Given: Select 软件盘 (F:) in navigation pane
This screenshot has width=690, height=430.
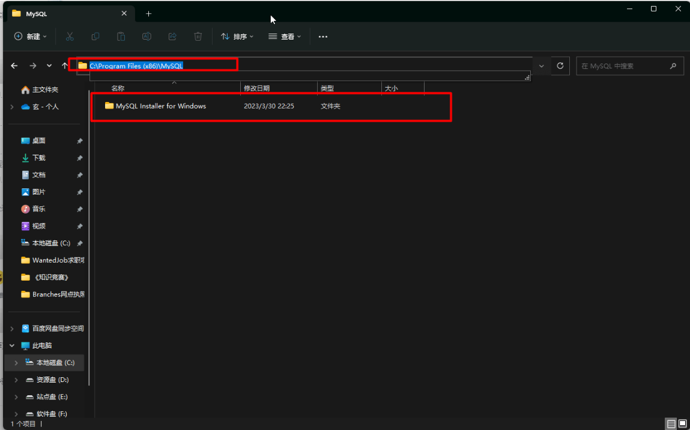Looking at the screenshot, I should [46, 414].
